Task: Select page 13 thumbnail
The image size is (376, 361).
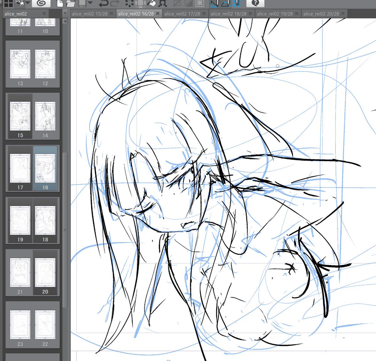Action: (x=20, y=64)
